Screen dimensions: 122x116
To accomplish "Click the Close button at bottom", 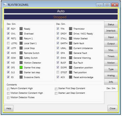I will (x=112, y=108).
